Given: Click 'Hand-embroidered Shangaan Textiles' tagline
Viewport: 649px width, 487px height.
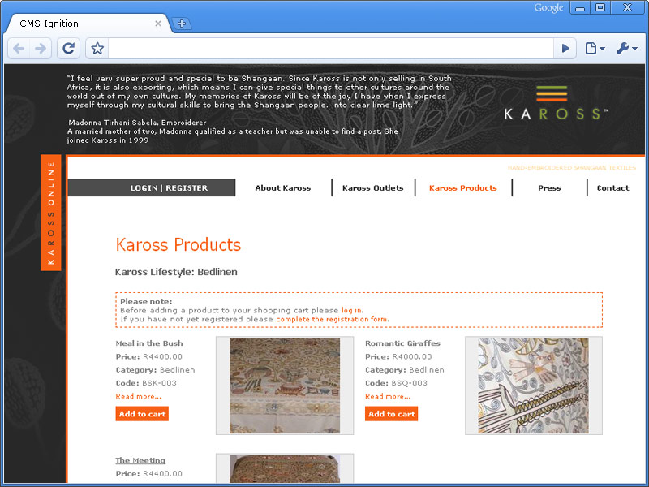Looking at the screenshot, I should point(572,168).
